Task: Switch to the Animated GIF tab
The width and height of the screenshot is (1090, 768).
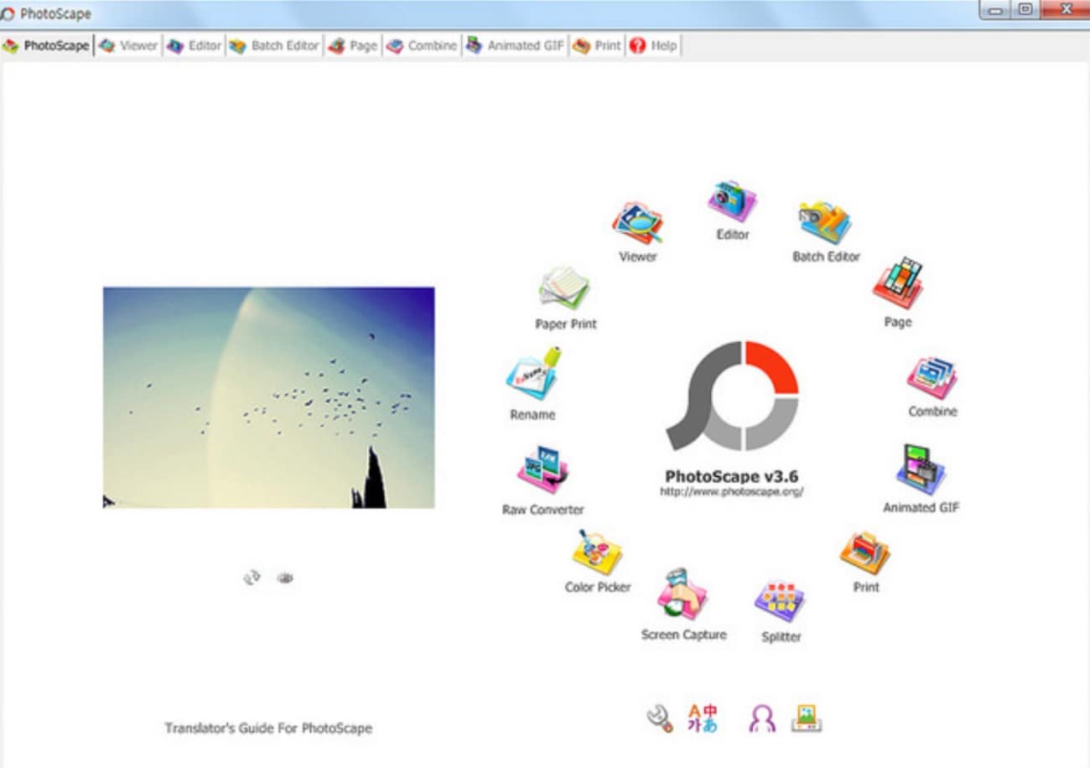Action: click(515, 45)
